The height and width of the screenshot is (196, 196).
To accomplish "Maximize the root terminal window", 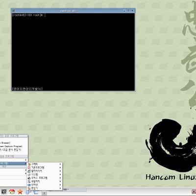I will click(128, 11).
